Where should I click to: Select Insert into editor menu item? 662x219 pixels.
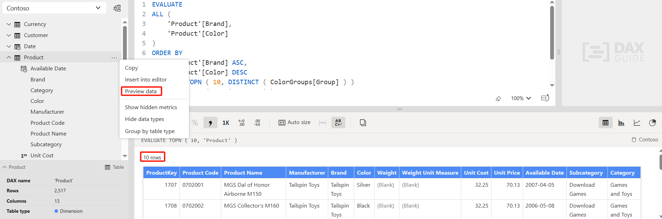pos(154,80)
